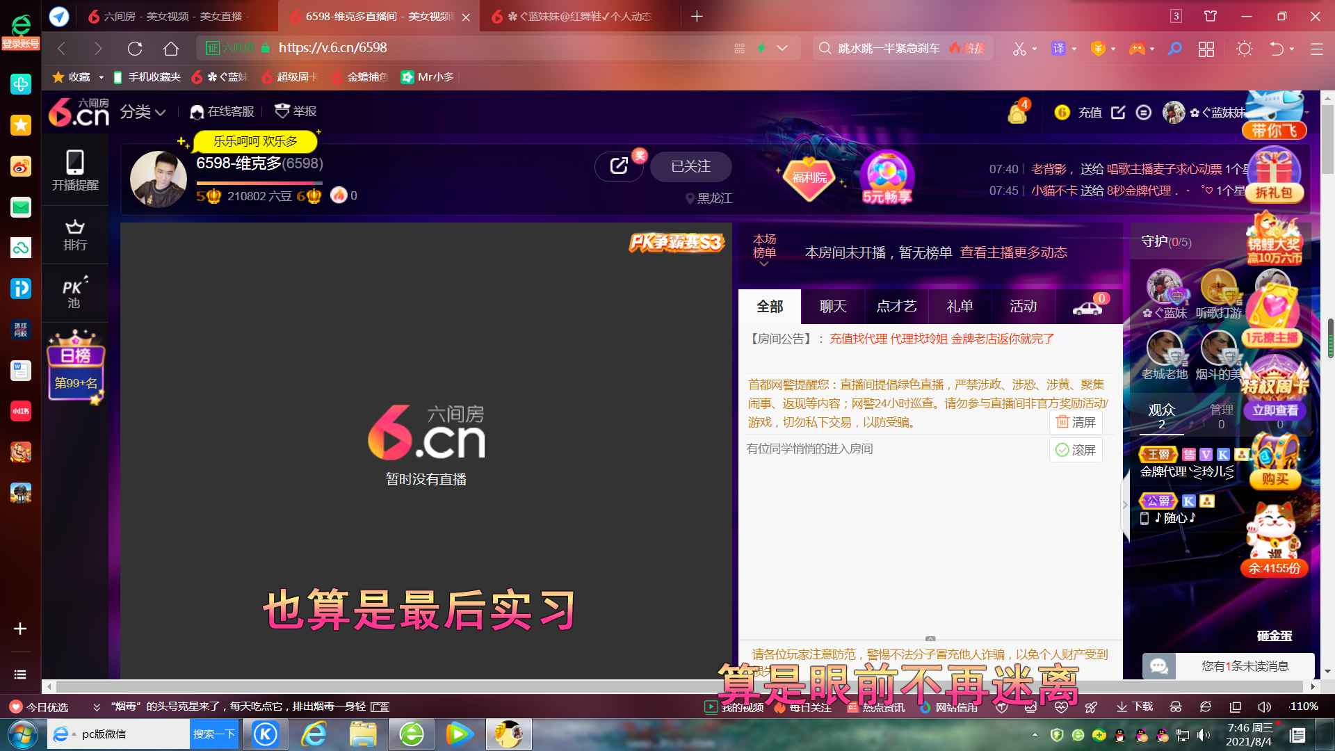Open 手机收藏夹 bookmark folder
This screenshot has height=751, width=1335.
tap(147, 77)
